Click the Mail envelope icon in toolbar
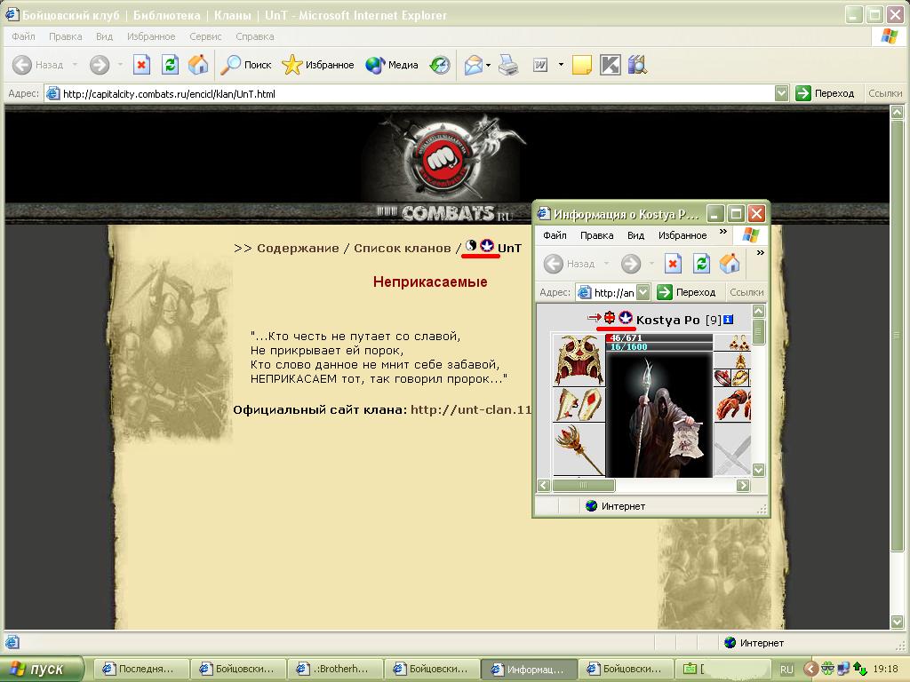The width and height of the screenshot is (910, 682). [474, 65]
